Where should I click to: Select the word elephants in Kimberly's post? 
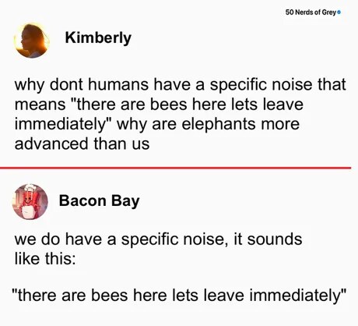[x=219, y=124]
